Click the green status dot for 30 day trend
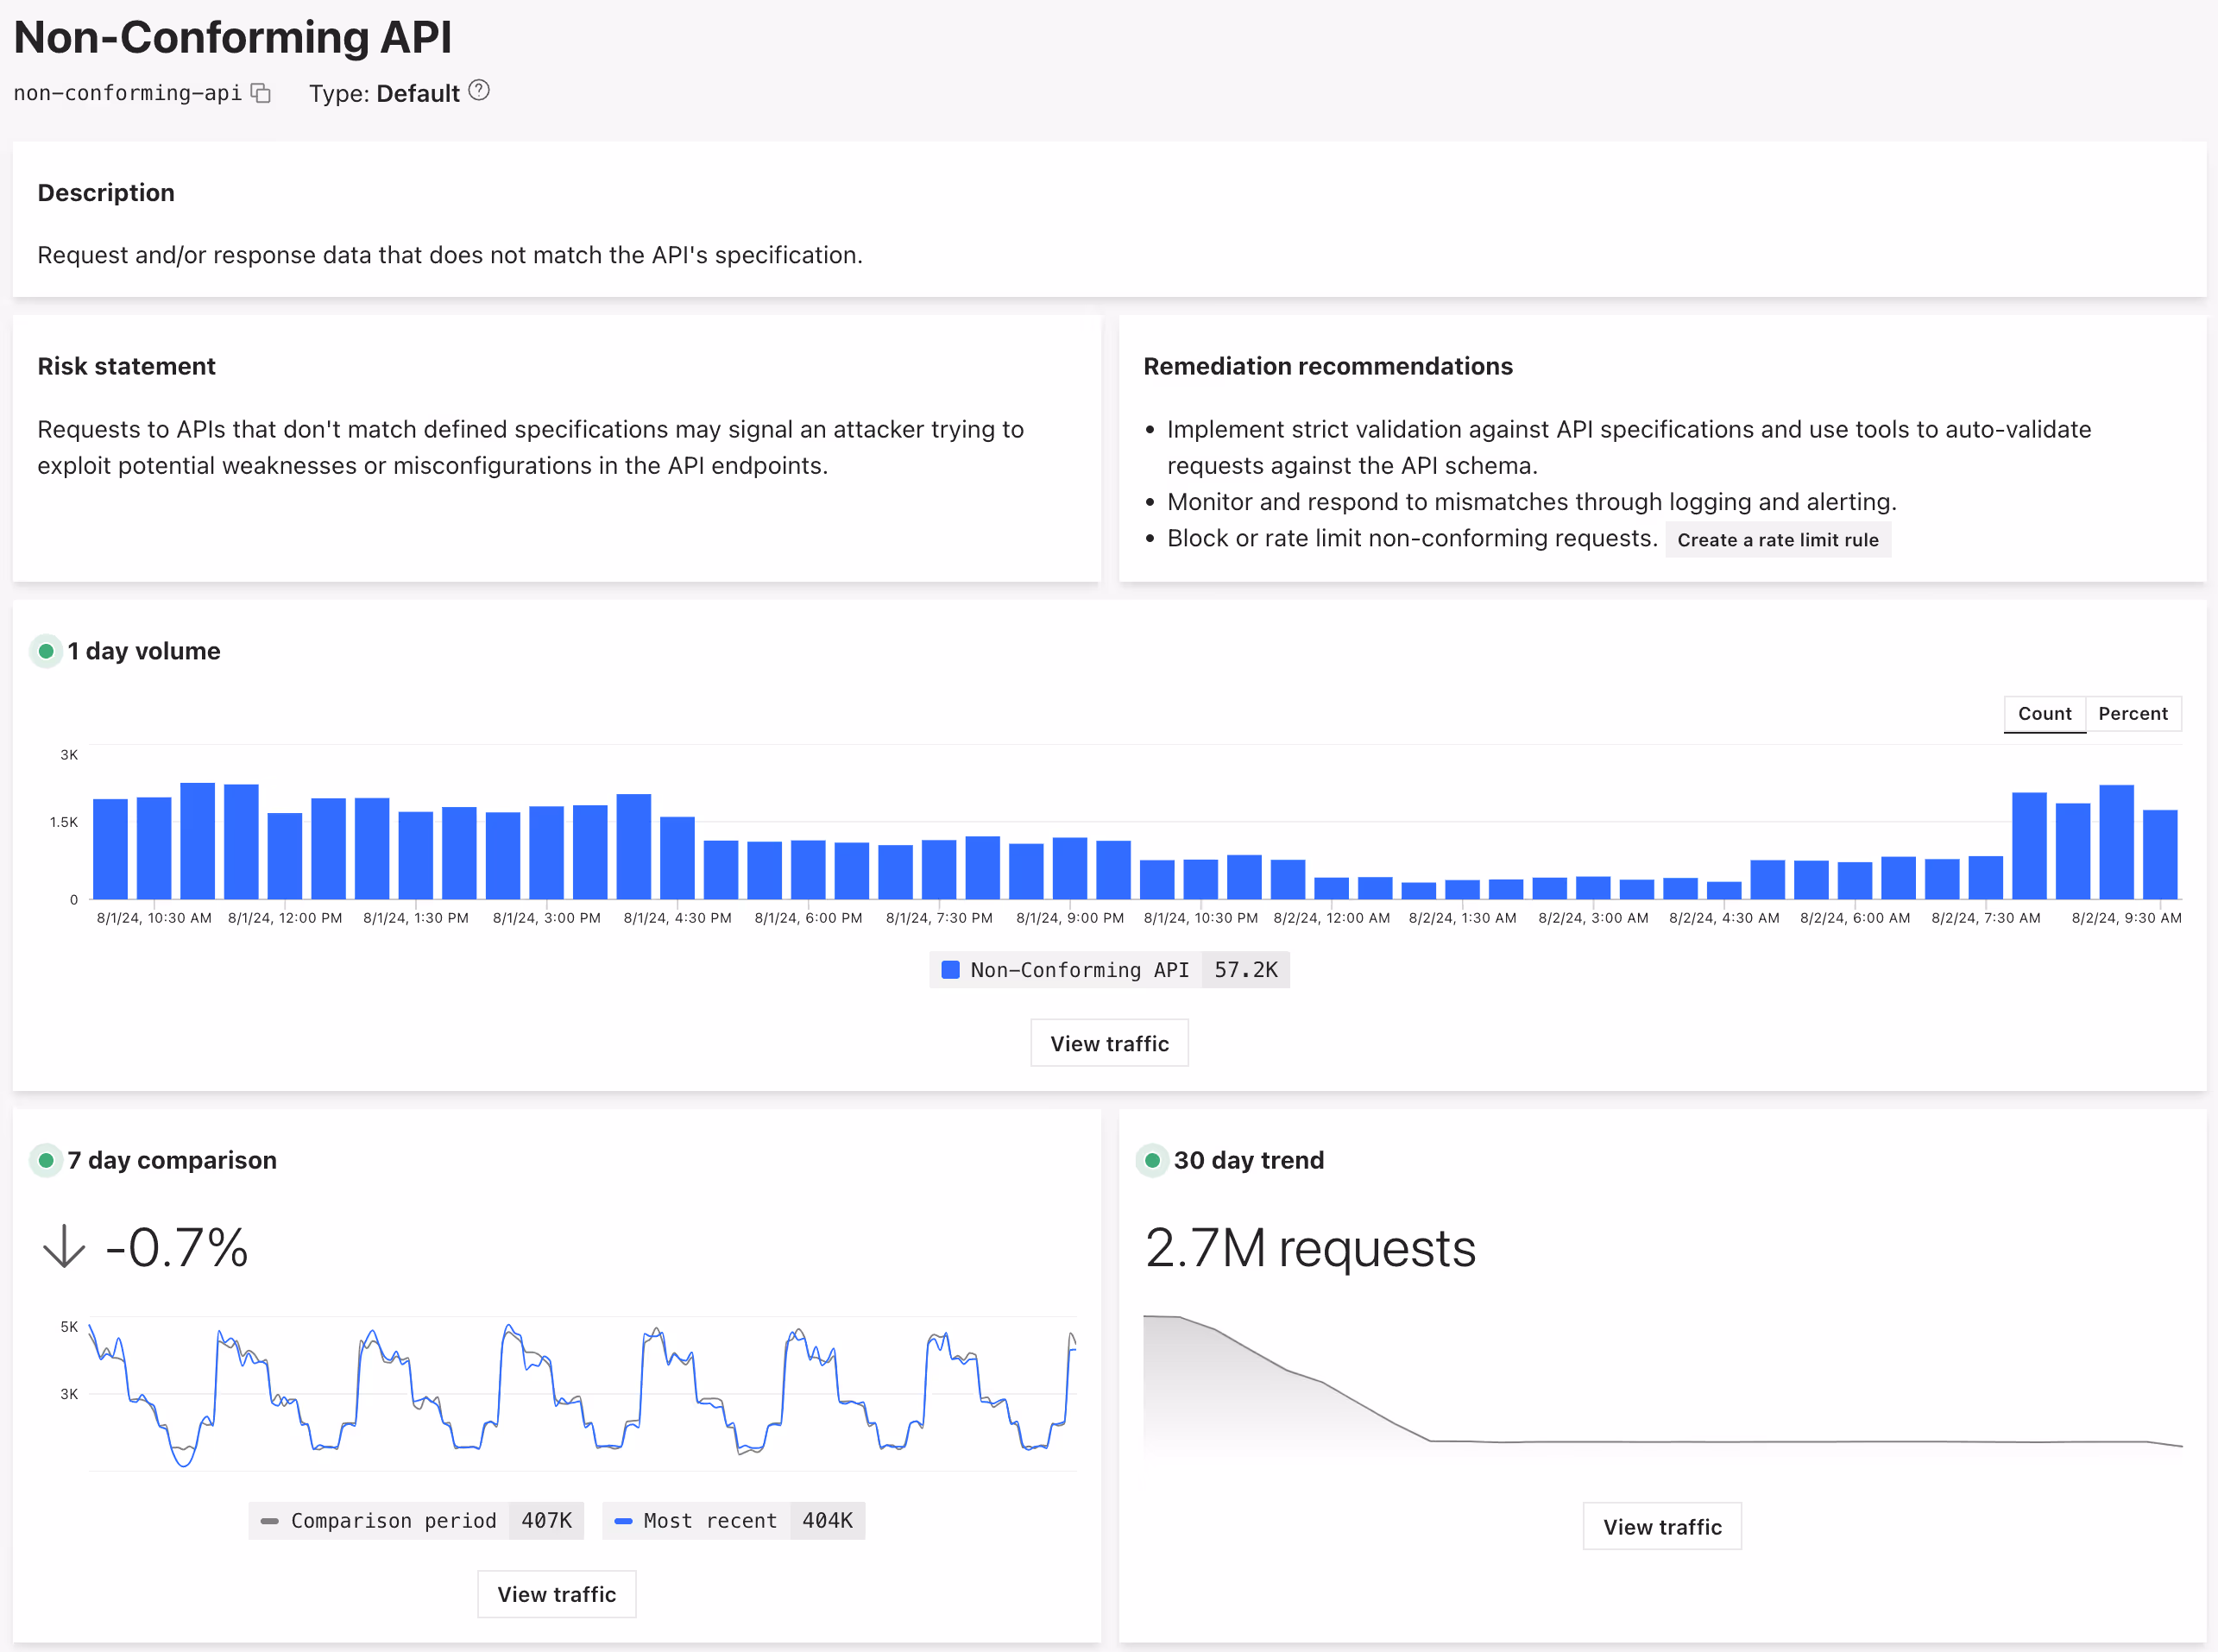This screenshot has height=1652, width=2218. (1152, 1160)
